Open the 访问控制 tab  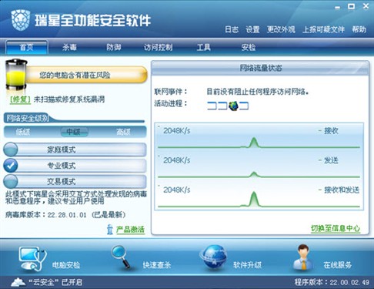(158, 47)
